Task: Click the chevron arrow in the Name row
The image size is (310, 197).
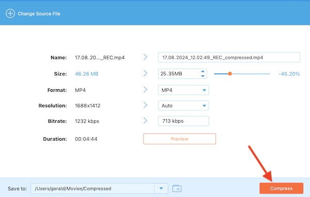Action: point(145,57)
